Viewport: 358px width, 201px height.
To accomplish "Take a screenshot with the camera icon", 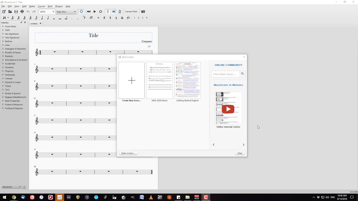I will (x=143, y=12).
